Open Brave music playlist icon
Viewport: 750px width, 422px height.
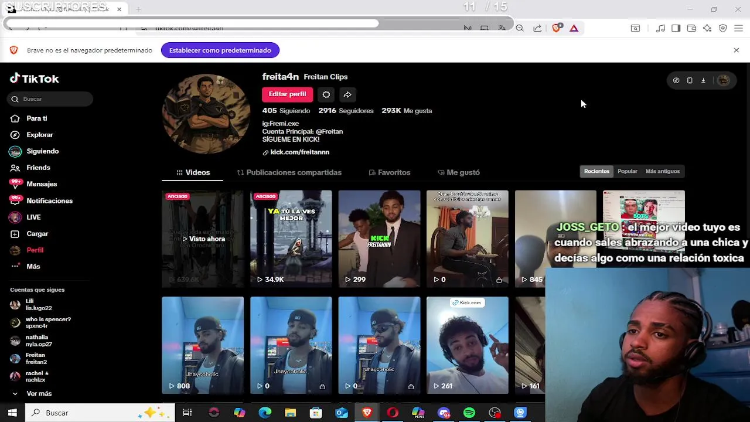660,28
